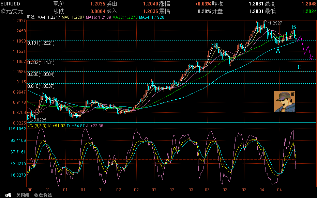Image resolution: width=317 pixels, height=198 pixels.
Task: Click the 周线 period label
Action: pos(31,17)
